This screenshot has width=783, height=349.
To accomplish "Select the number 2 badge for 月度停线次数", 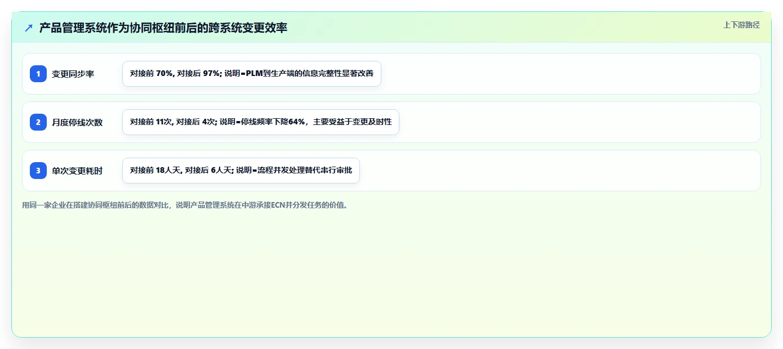I will click(x=38, y=122).
